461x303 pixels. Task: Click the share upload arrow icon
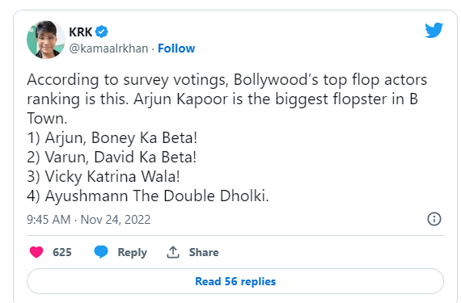(x=173, y=252)
